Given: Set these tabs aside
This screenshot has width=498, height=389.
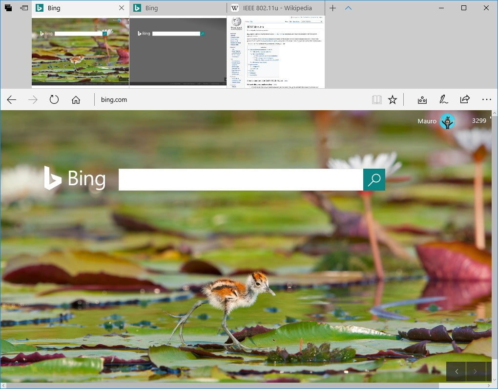Looking at the screenshot, I should point(24,8).
